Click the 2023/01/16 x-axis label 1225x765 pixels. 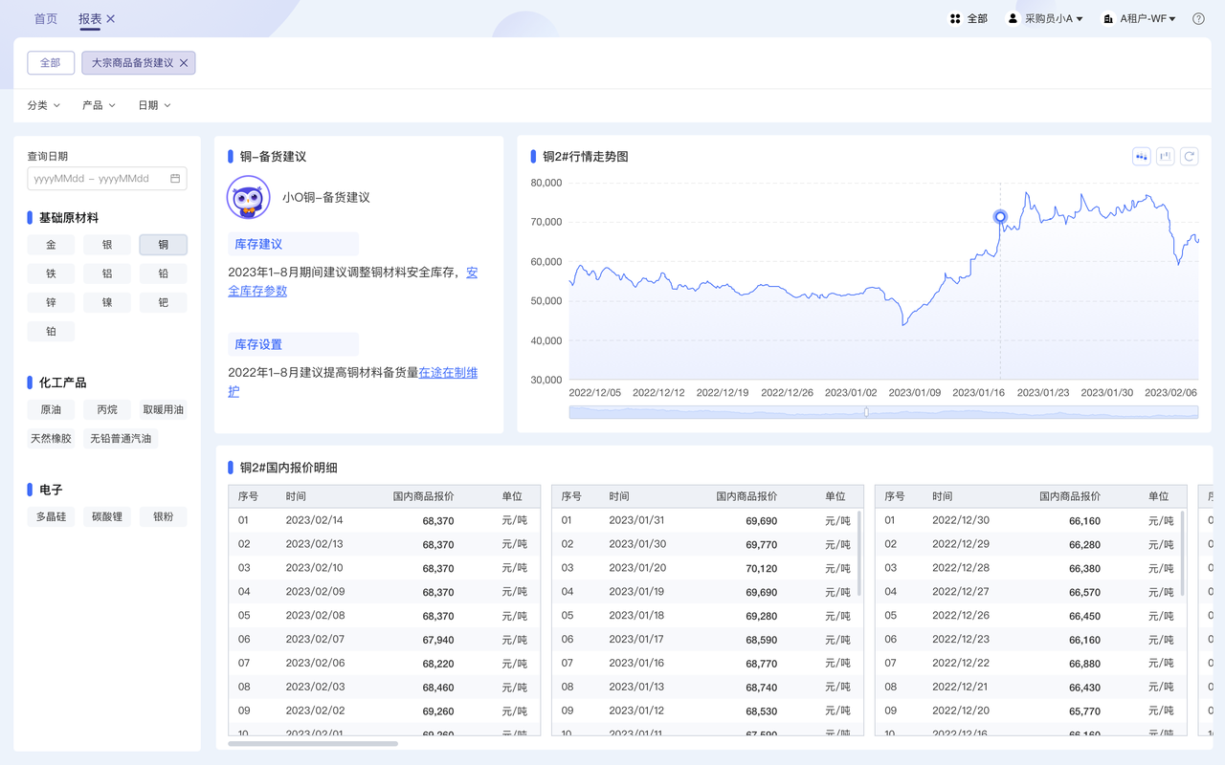click(978, 393)
